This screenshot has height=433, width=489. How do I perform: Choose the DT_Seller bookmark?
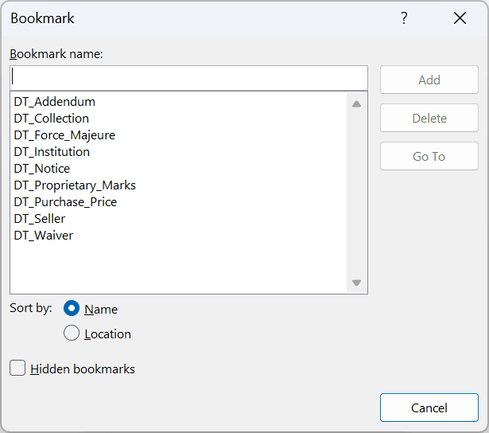[40, 219]
